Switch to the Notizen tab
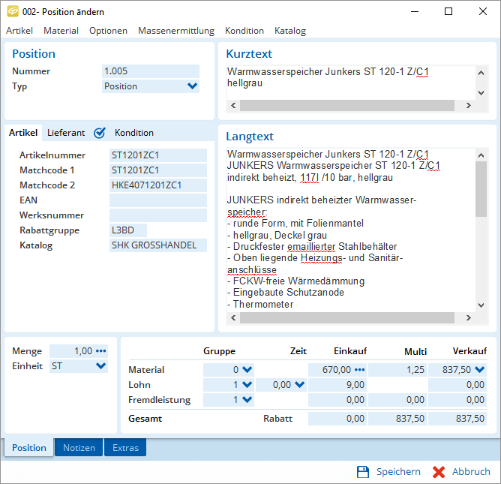This screenshot has width=501, height=484. (79, 448)
